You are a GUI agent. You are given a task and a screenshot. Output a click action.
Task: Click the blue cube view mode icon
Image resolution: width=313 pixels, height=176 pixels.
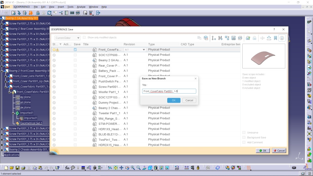point(150,168)
